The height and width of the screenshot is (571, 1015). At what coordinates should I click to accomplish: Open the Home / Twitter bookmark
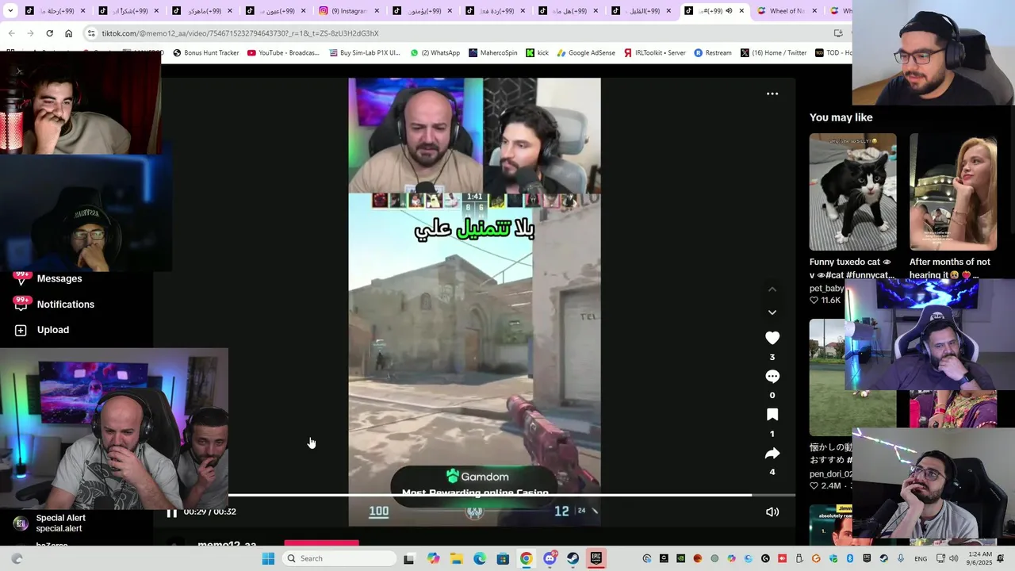(x=773, y=53)
